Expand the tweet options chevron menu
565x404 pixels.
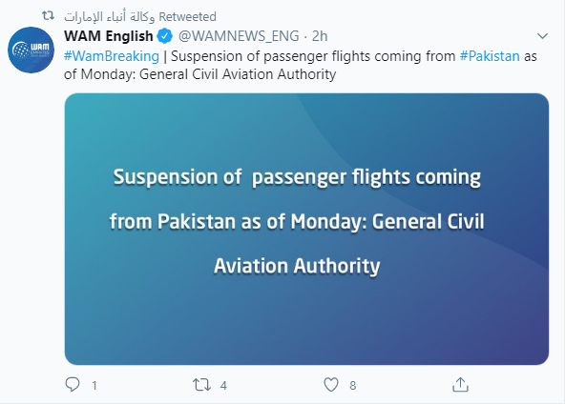(x=542, y=36)
